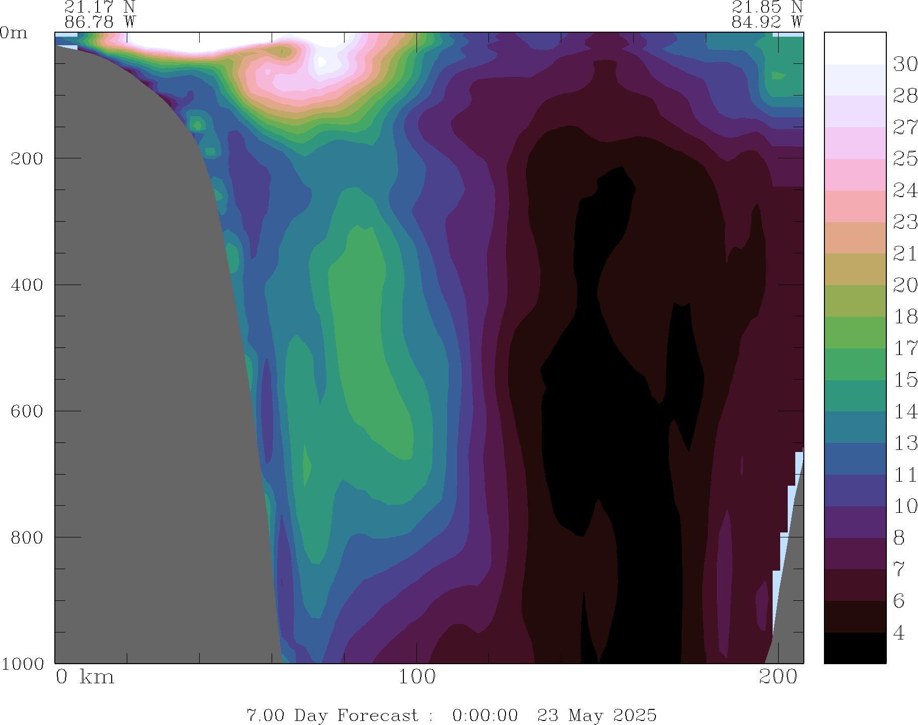Click the 100 distance axis label
Screen dimensions: 918x725
pyautogui.click(x=416, y=677)
